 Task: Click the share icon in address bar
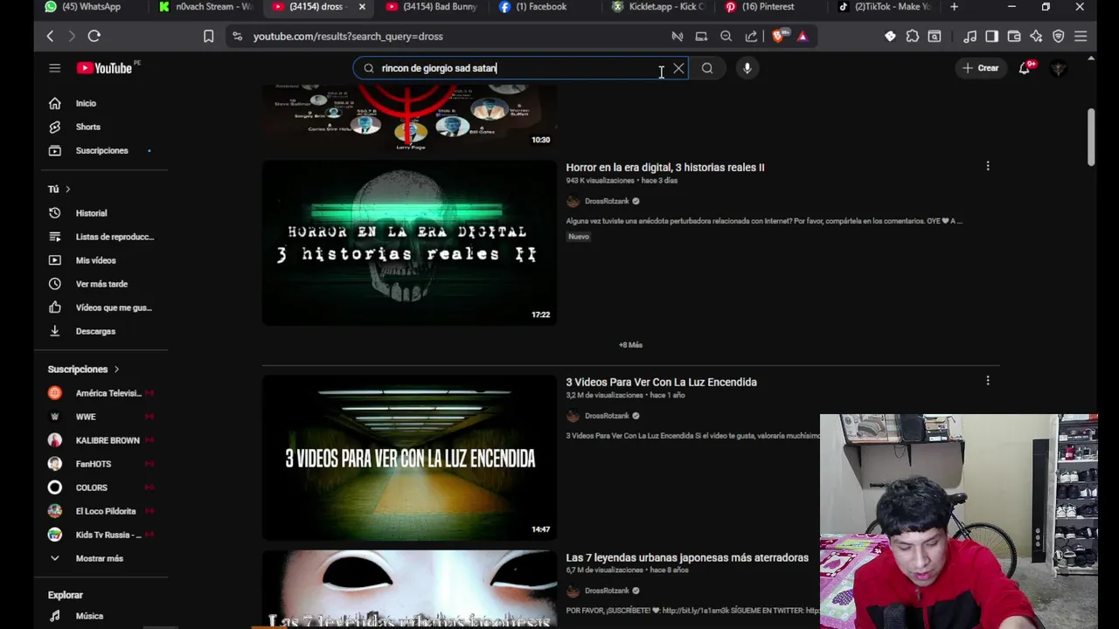point(751,36)
